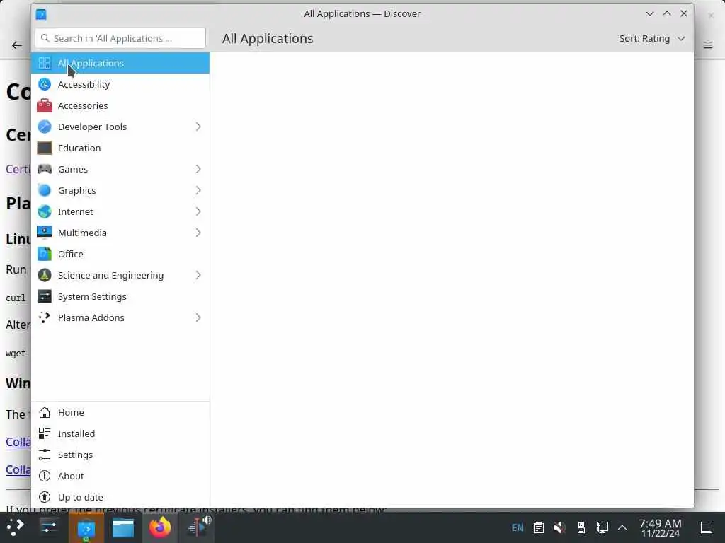Open the About page
The width and height of the screenshot is (725, 543).
point(120,476)
